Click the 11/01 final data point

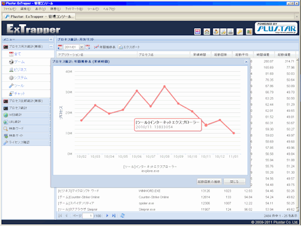[x=233, y=133]
